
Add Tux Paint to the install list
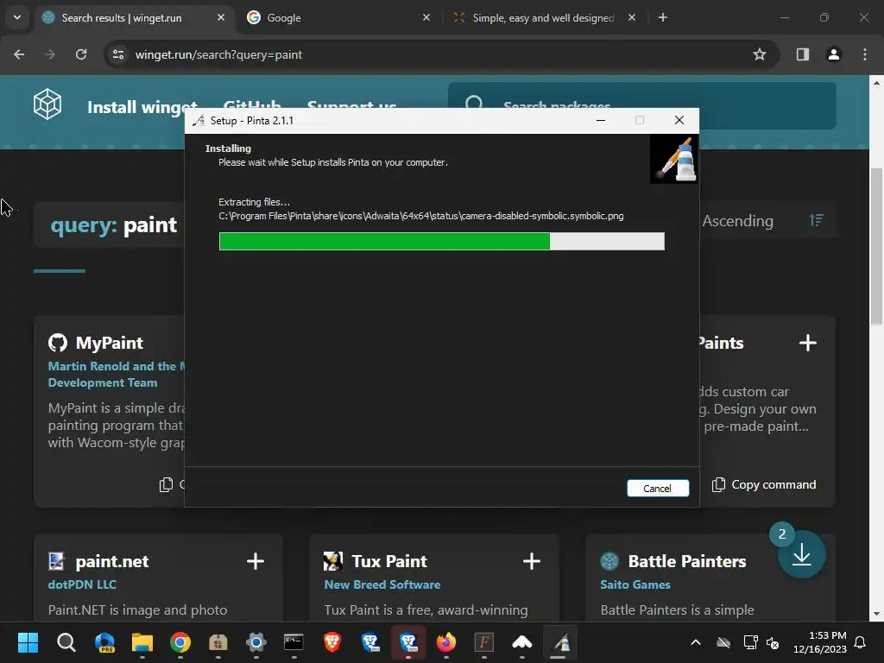pos(532,561)
